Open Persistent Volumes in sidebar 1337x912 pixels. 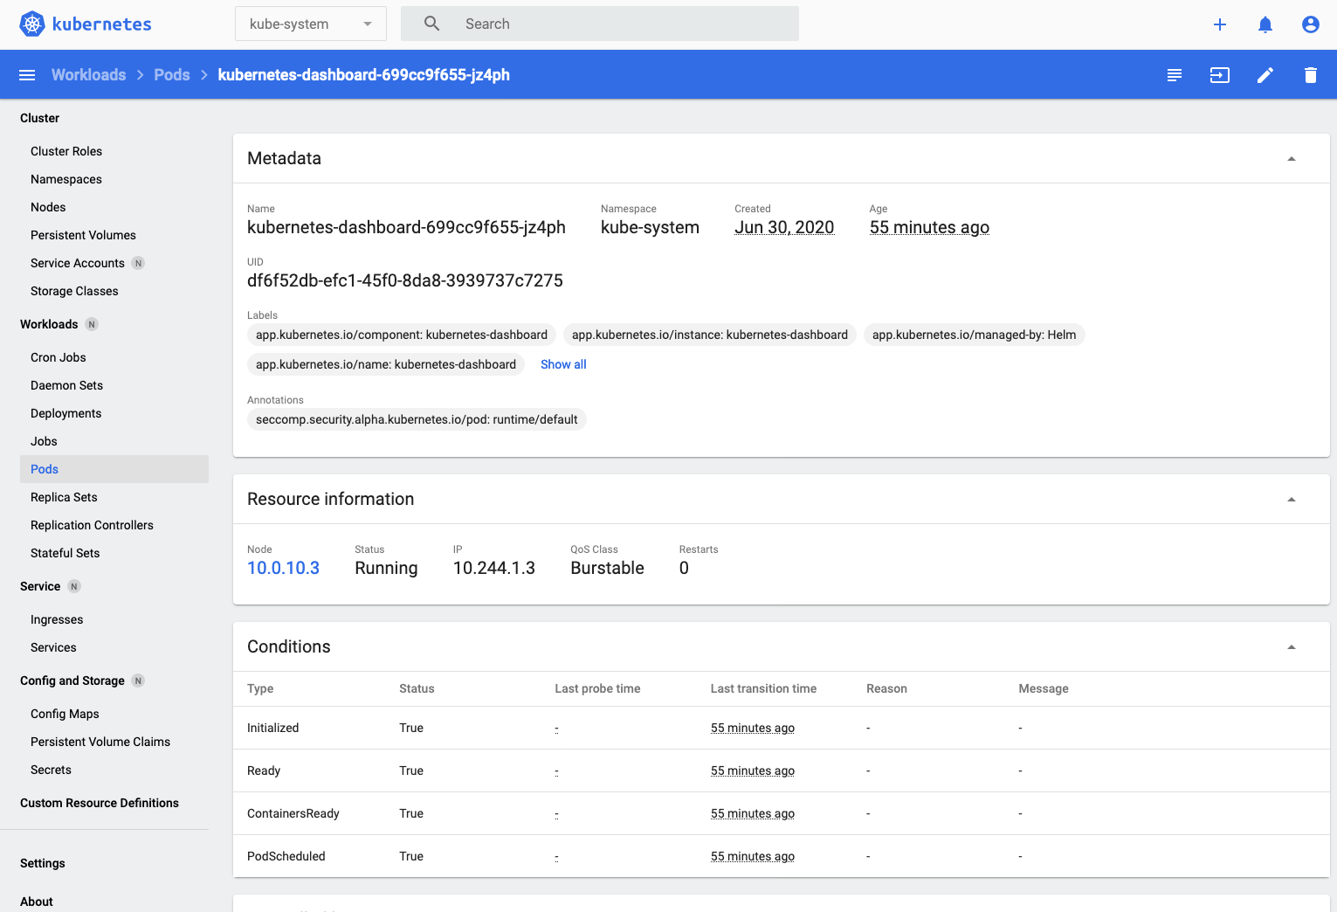(83, 235)
